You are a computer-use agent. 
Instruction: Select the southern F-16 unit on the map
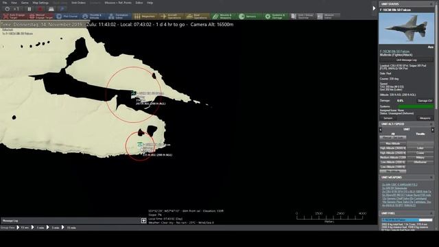point(140,145)
